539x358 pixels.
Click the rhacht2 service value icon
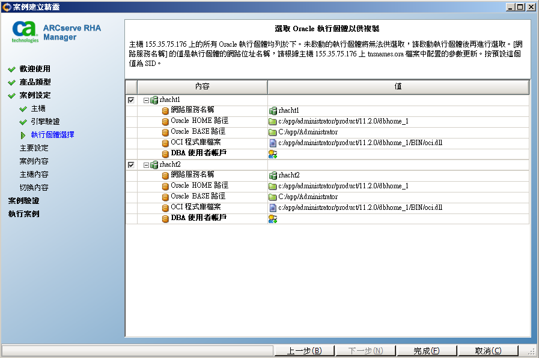click(273, 176)
